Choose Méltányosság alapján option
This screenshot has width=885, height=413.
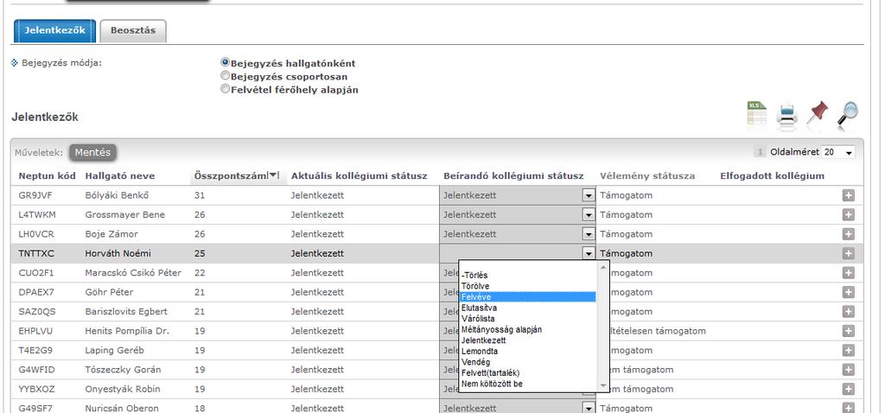[527, 329]
